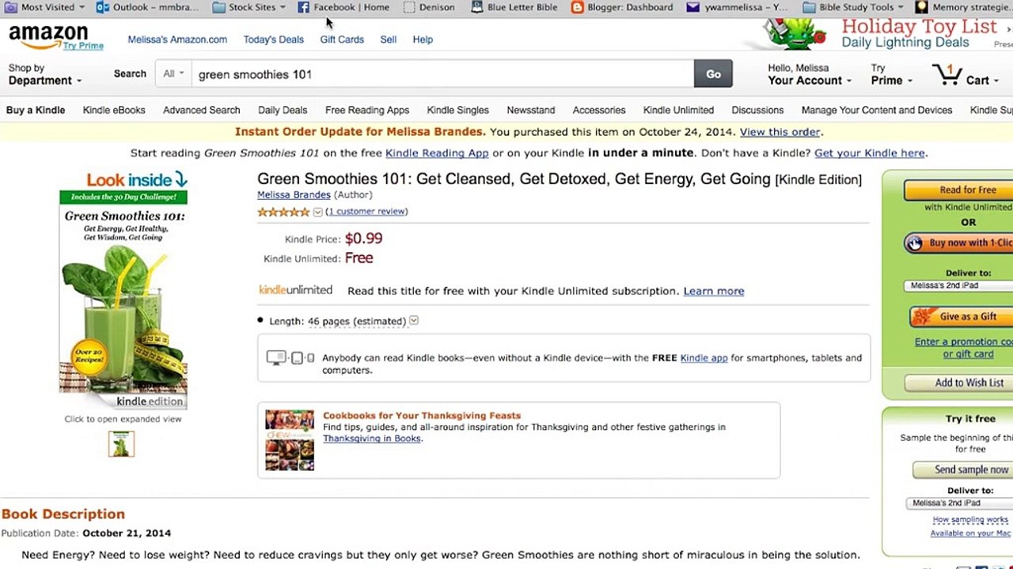Open the How sampling works link

click(970, 519)
